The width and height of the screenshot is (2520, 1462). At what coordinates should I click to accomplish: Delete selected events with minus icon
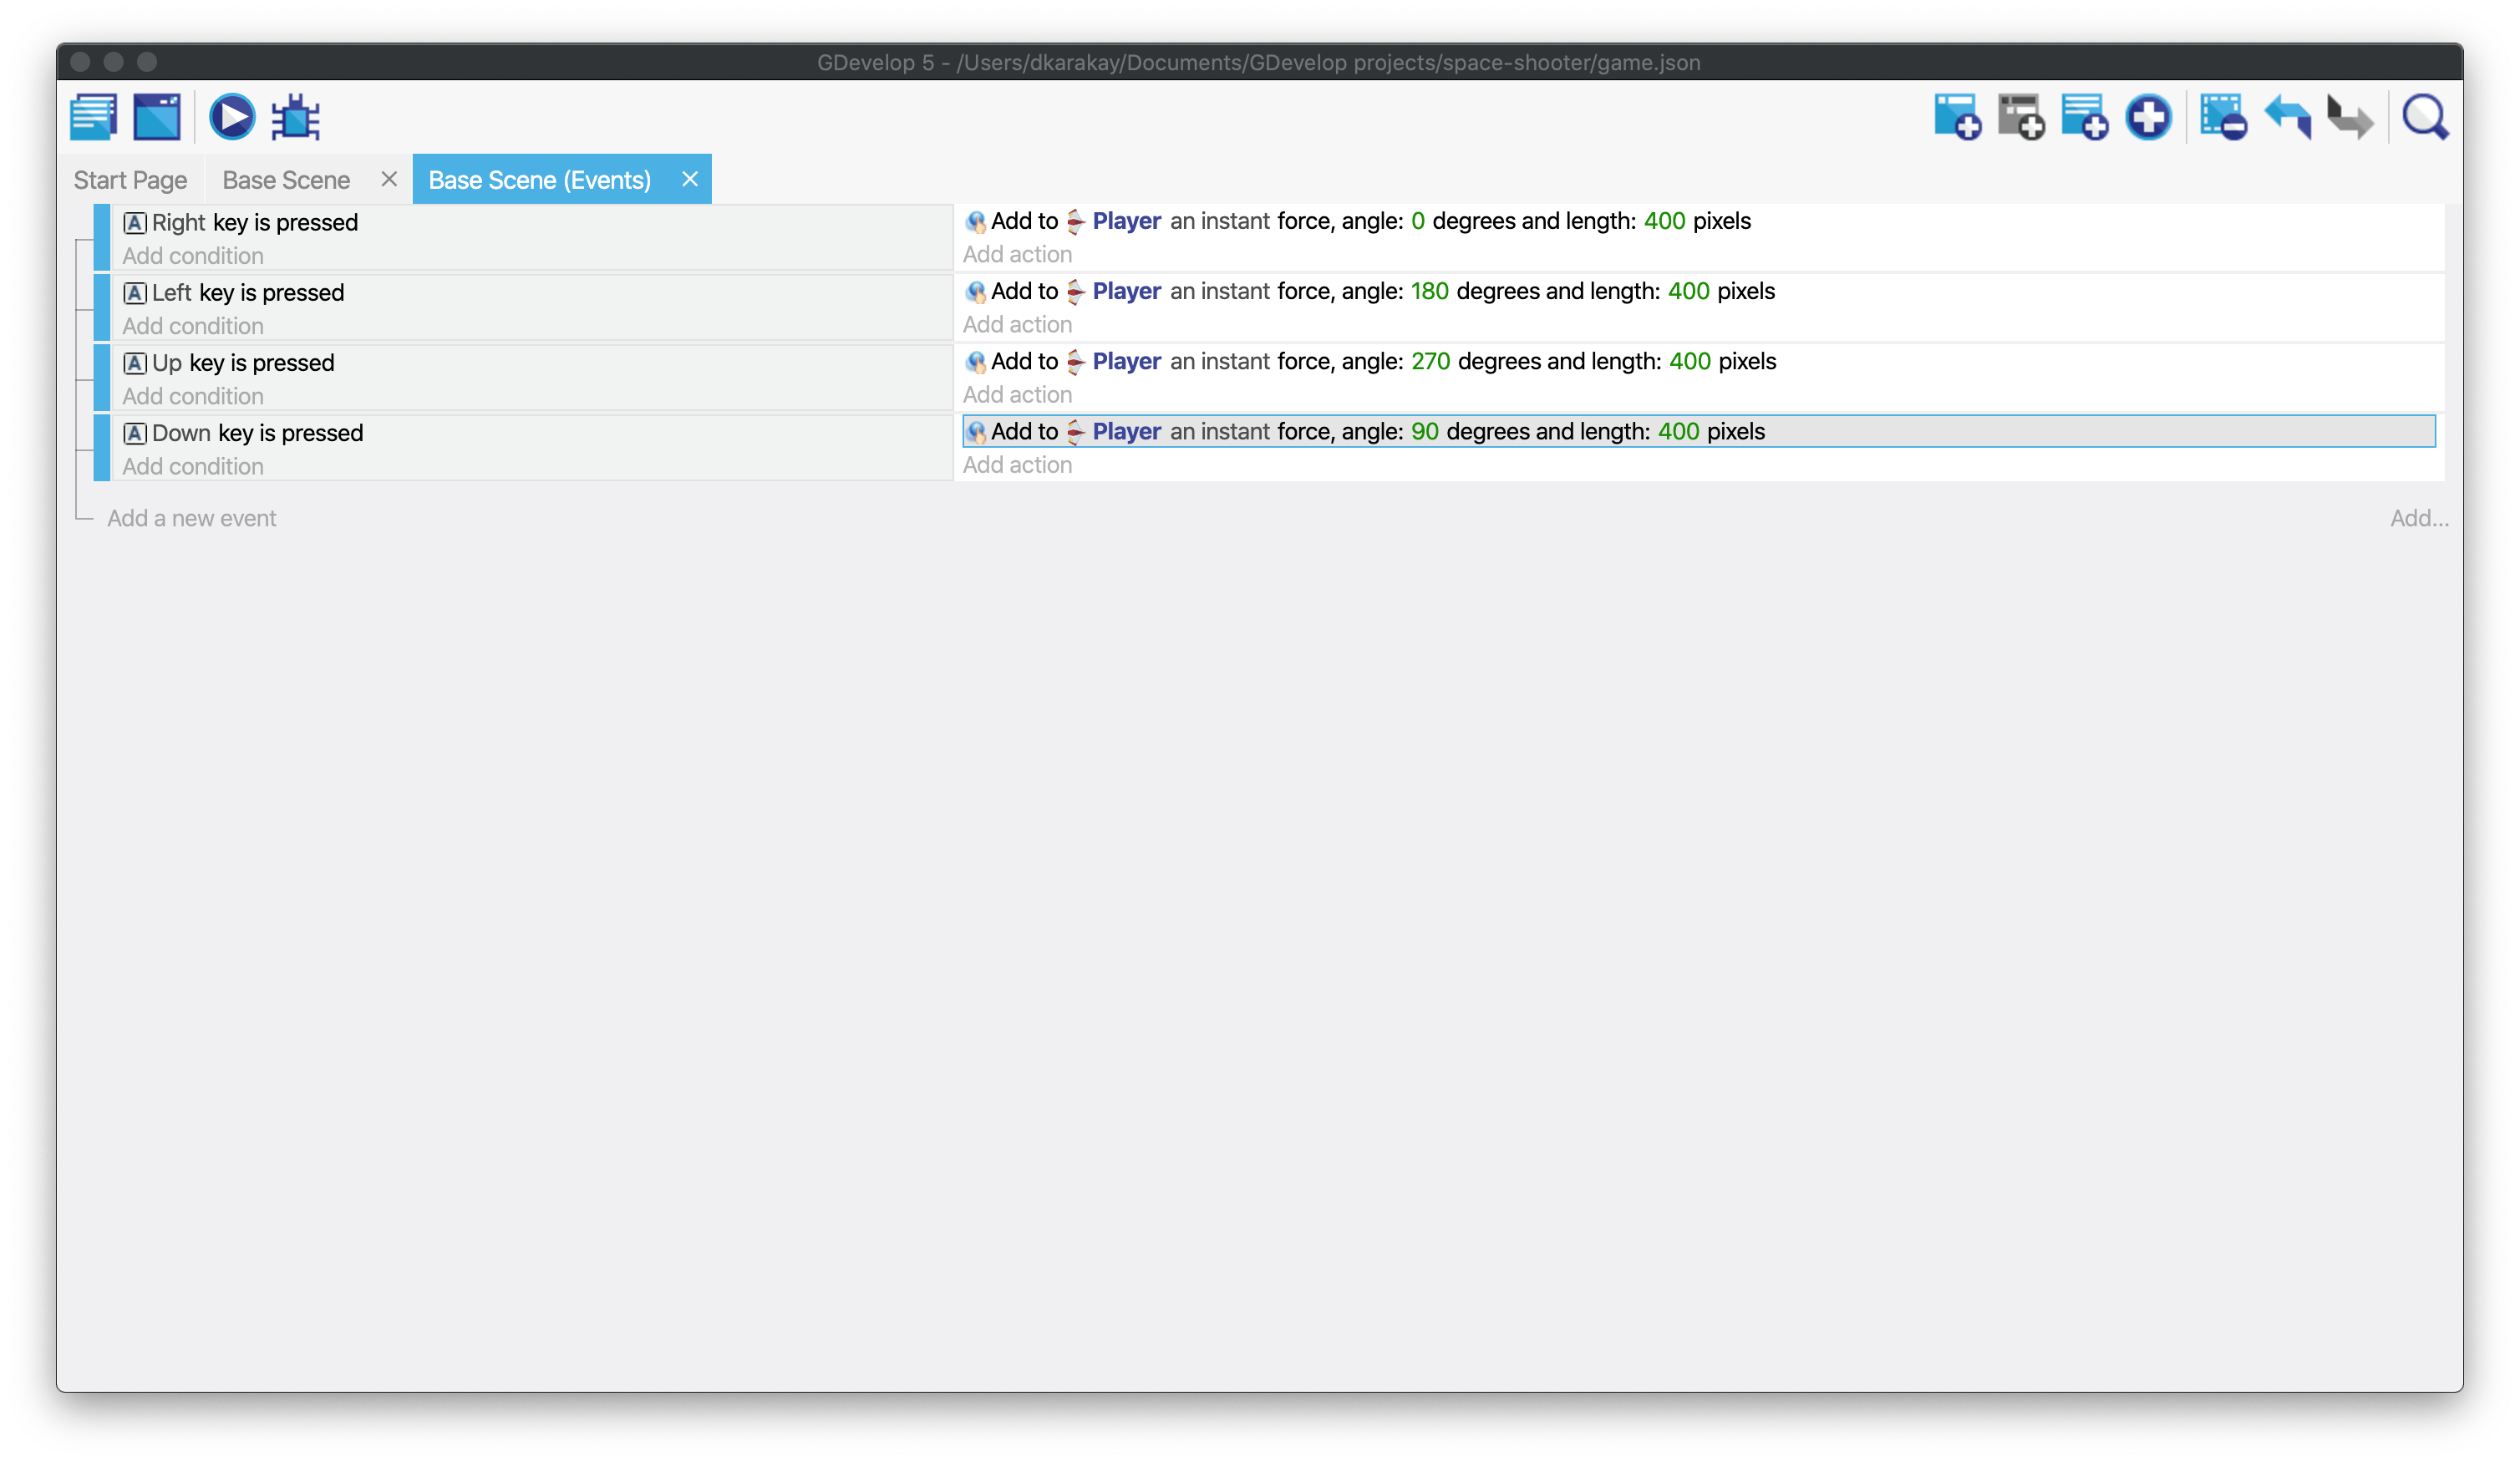click(x=2224, y=117)
